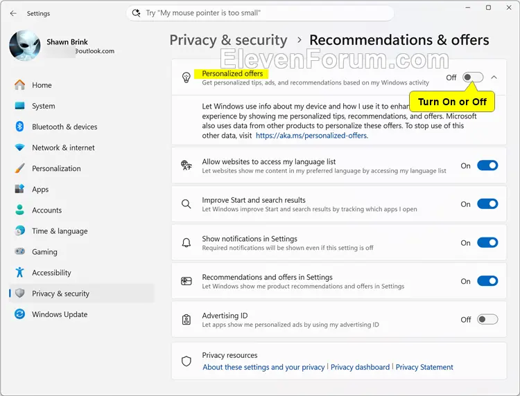The width and height of the screenshot is (520, 396).
Task: Click the Windows Update sync icon
Action: pos(19,314)
